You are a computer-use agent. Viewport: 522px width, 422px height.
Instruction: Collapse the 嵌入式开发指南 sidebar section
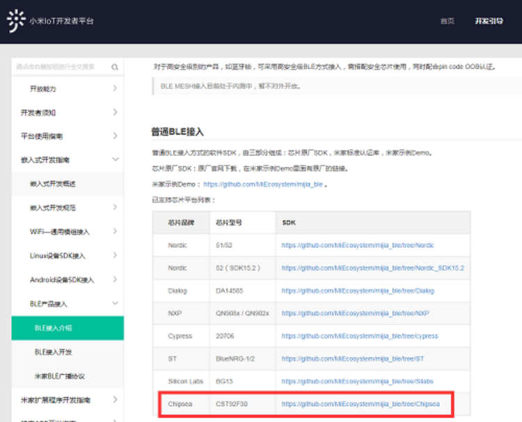[68, 160]
